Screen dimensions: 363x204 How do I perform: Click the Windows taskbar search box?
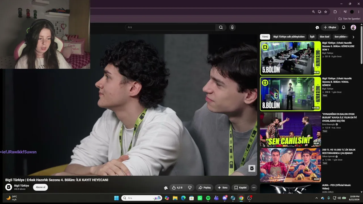[x=142, y=198]
